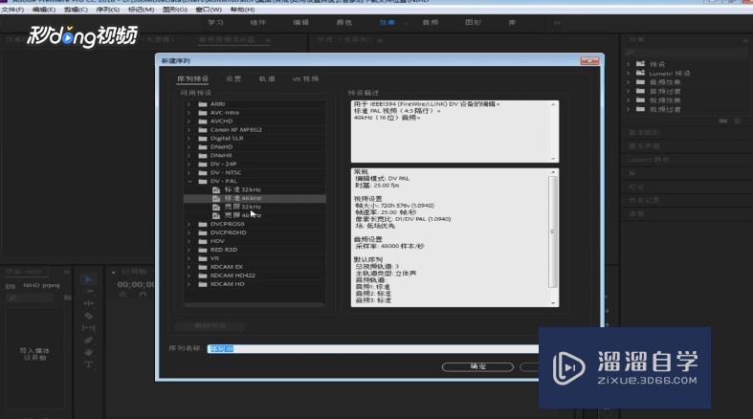Select the Track Select Forward tool
Image resolution: width=753 pixels, height=419 pixels.
click(88, 292)
